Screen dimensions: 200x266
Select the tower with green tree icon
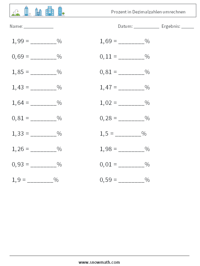click(x=61, y=11)
